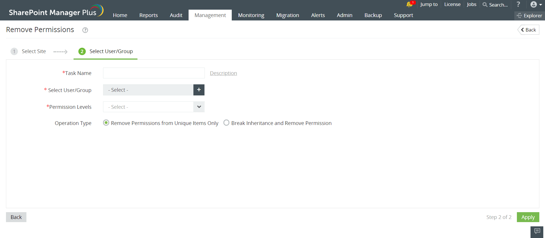Click help icon beside Remove Permissions title
545x238 pixels.
click(85, 30)
